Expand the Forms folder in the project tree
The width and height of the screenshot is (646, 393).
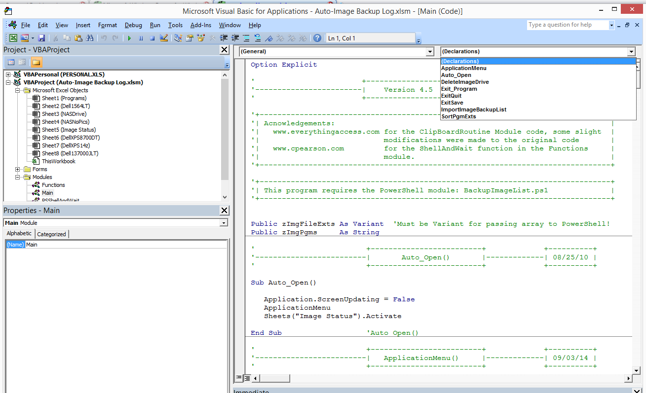pos(18,169)
